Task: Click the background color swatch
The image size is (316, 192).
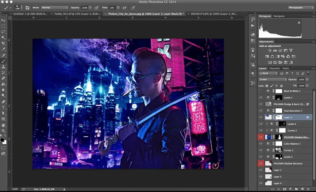Action: coord(5,142)
